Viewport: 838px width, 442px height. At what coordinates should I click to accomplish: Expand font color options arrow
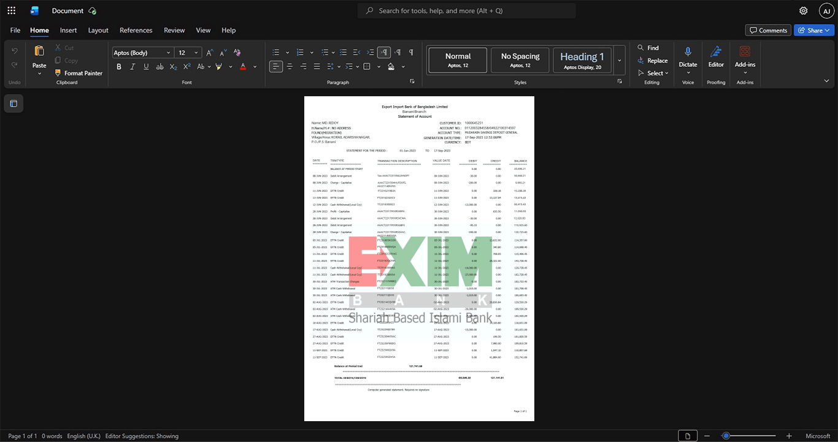pyautogui.click(x=255, y=66)
